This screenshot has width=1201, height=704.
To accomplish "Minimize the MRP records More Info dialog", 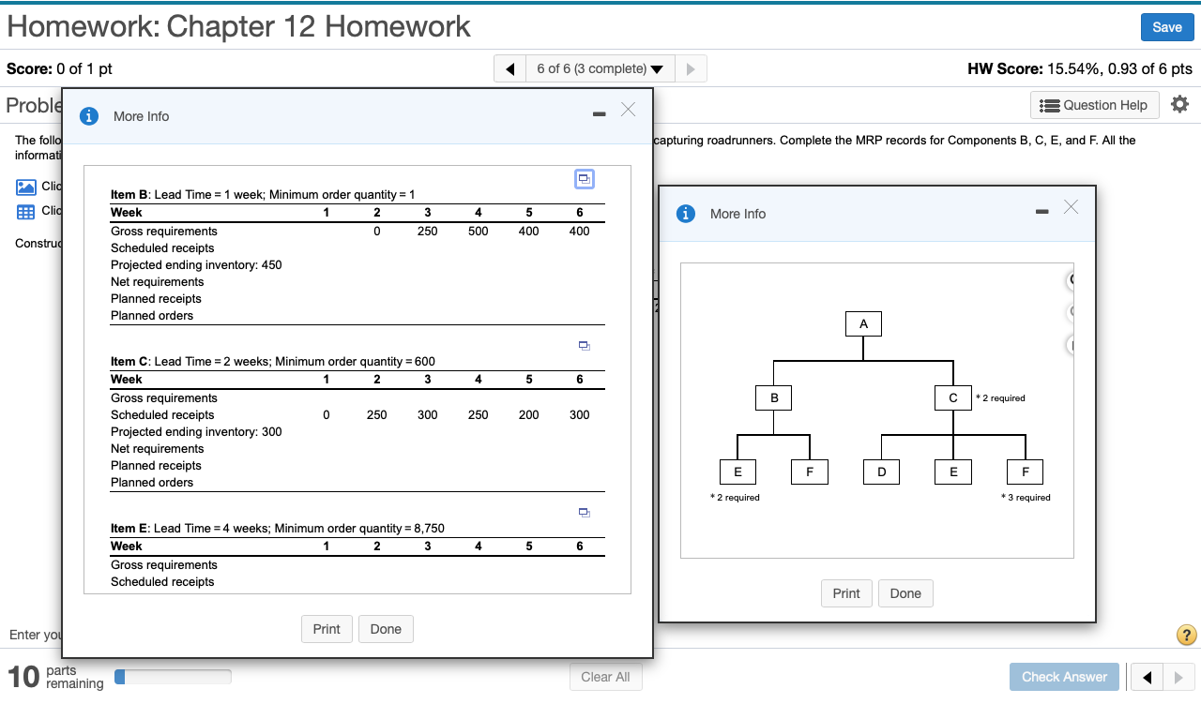I will [x=599, y=115].
